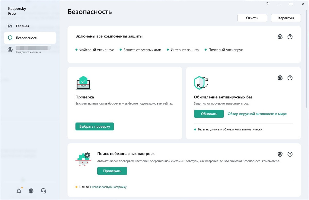Click the headset support icon
The image size is (309, 200).
click(43, 191)
